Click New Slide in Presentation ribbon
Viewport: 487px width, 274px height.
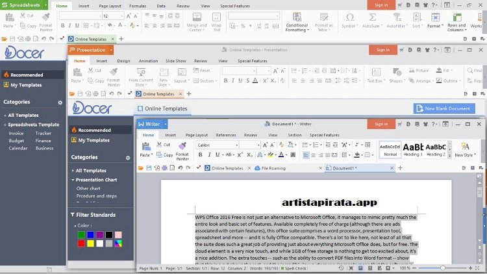164,77
